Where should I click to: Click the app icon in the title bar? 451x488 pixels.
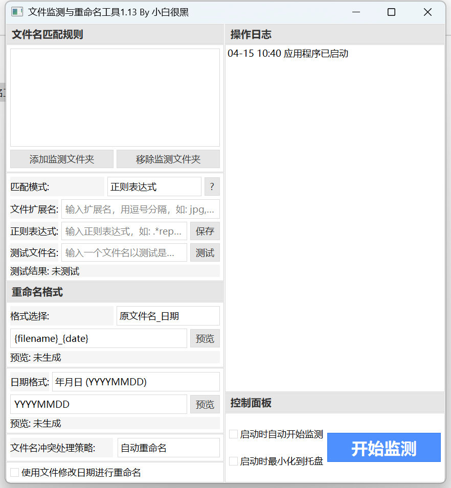[17, 12]
